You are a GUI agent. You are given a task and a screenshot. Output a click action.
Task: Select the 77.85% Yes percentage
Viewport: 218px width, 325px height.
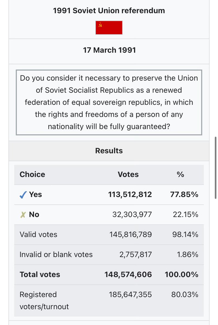(x=184, y=195)
